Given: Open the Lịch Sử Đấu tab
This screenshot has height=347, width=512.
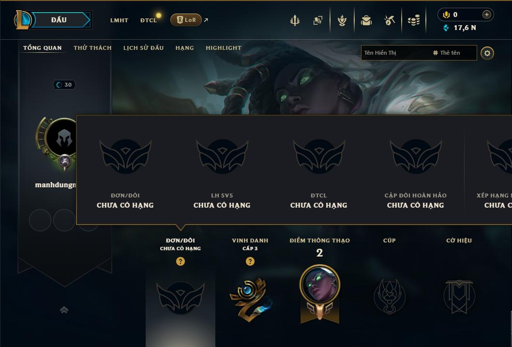Looking at the screenshot, I should 143,48.
